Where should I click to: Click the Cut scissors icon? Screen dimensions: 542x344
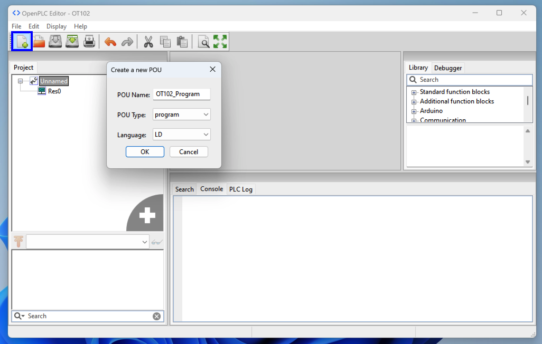[148, 42]
